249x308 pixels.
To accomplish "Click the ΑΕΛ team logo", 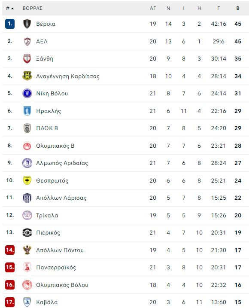I will point(27,41).
